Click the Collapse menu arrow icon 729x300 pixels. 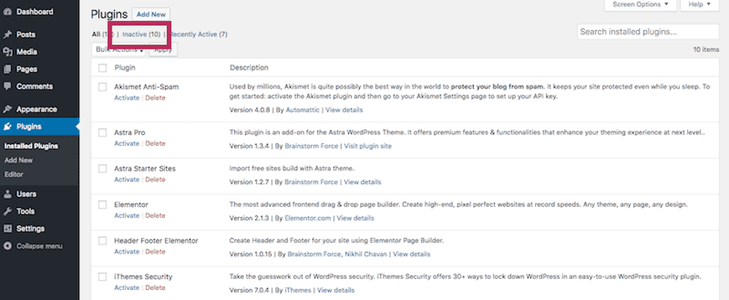pyautogui.click(x=7, y=247)
